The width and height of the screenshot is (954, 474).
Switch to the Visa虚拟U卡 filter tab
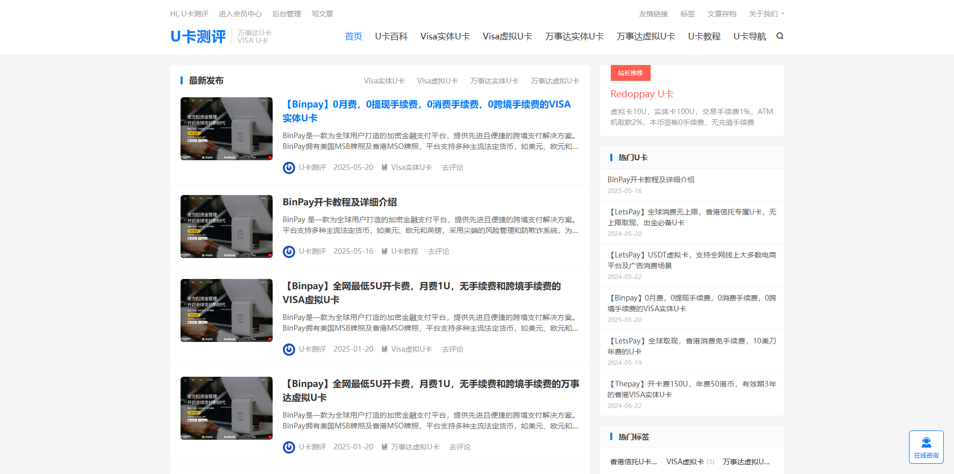(x=437, y=80)
